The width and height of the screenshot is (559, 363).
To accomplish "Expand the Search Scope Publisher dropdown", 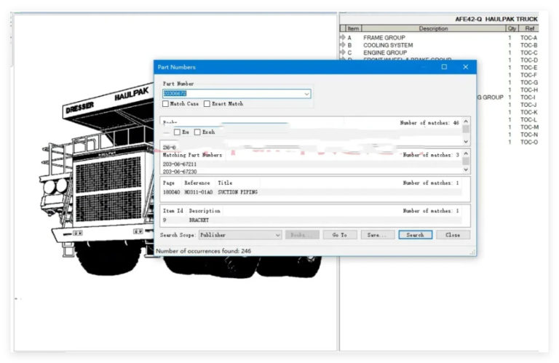I will [278, 235].
